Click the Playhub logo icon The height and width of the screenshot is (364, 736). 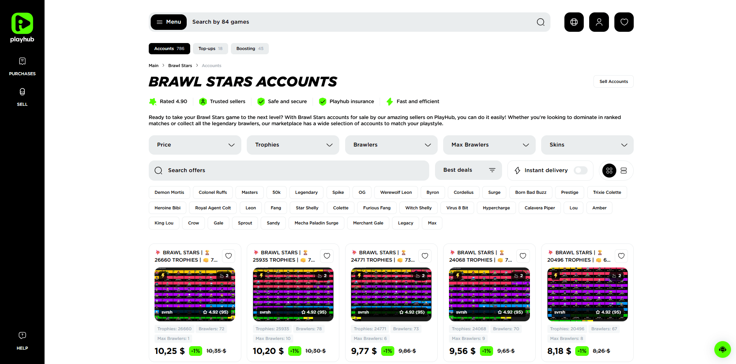(x=22, y=23)
